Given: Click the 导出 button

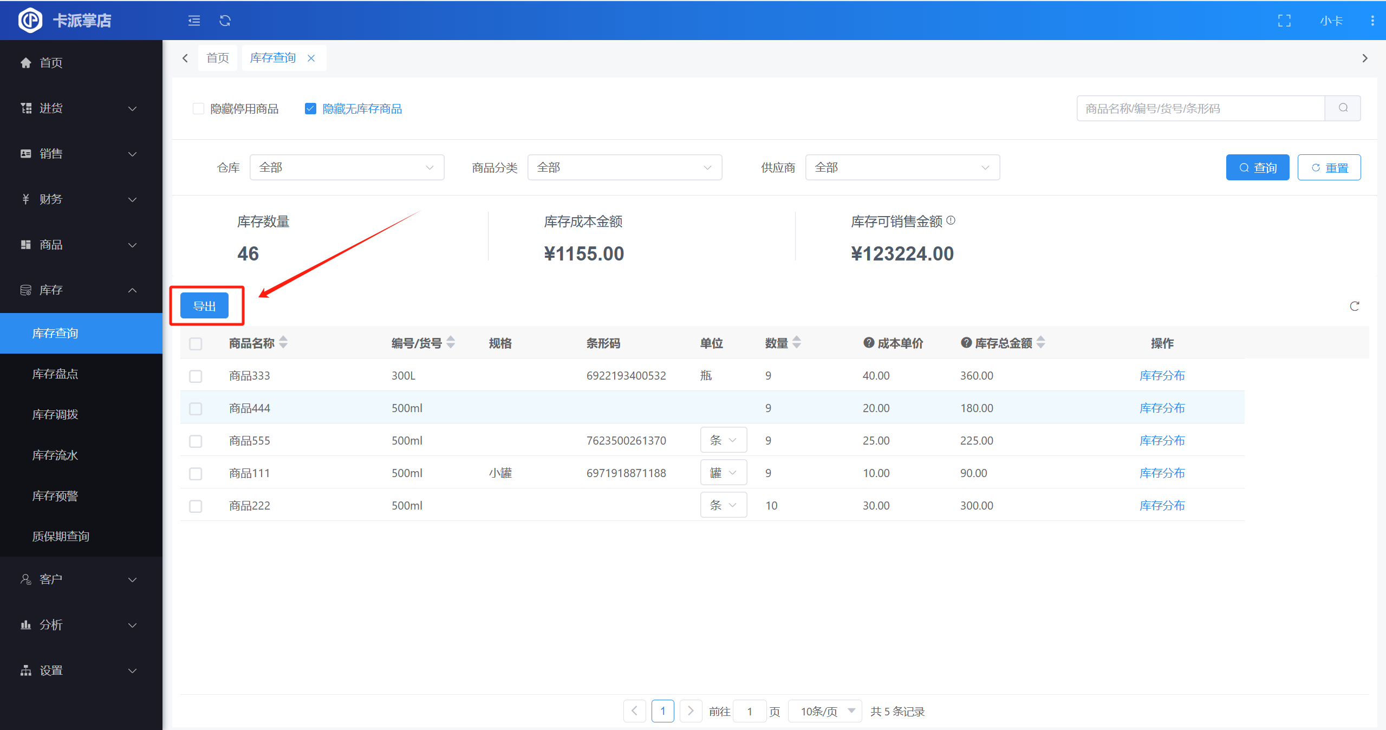Looking at the screenshot, I should pos(204,306).
